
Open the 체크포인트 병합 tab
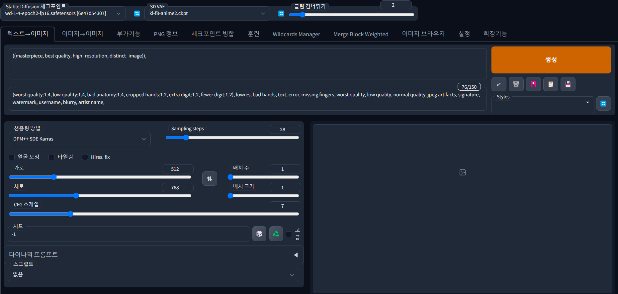click(213, 34)
